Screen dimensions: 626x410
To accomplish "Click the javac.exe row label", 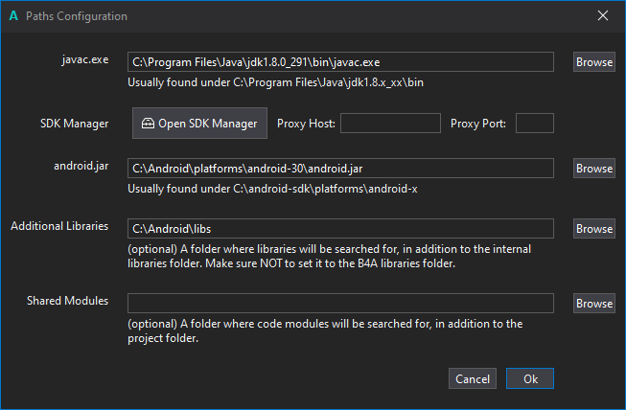I will pos(86,60).
